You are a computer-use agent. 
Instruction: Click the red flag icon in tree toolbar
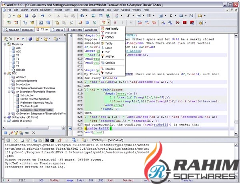(18, 39)
